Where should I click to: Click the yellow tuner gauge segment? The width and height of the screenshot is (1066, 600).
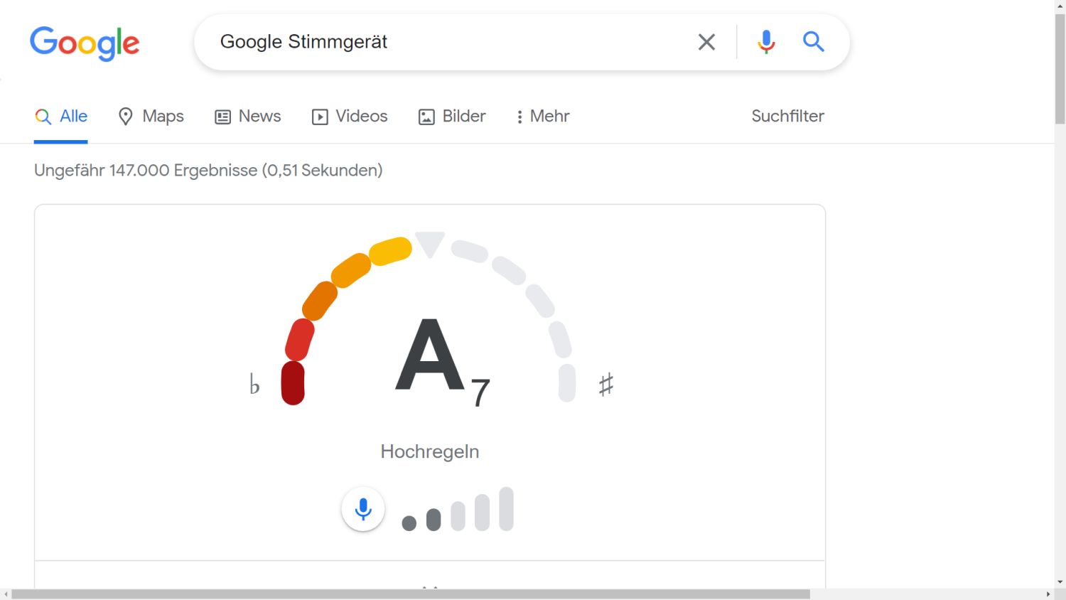tap(390, 251)
